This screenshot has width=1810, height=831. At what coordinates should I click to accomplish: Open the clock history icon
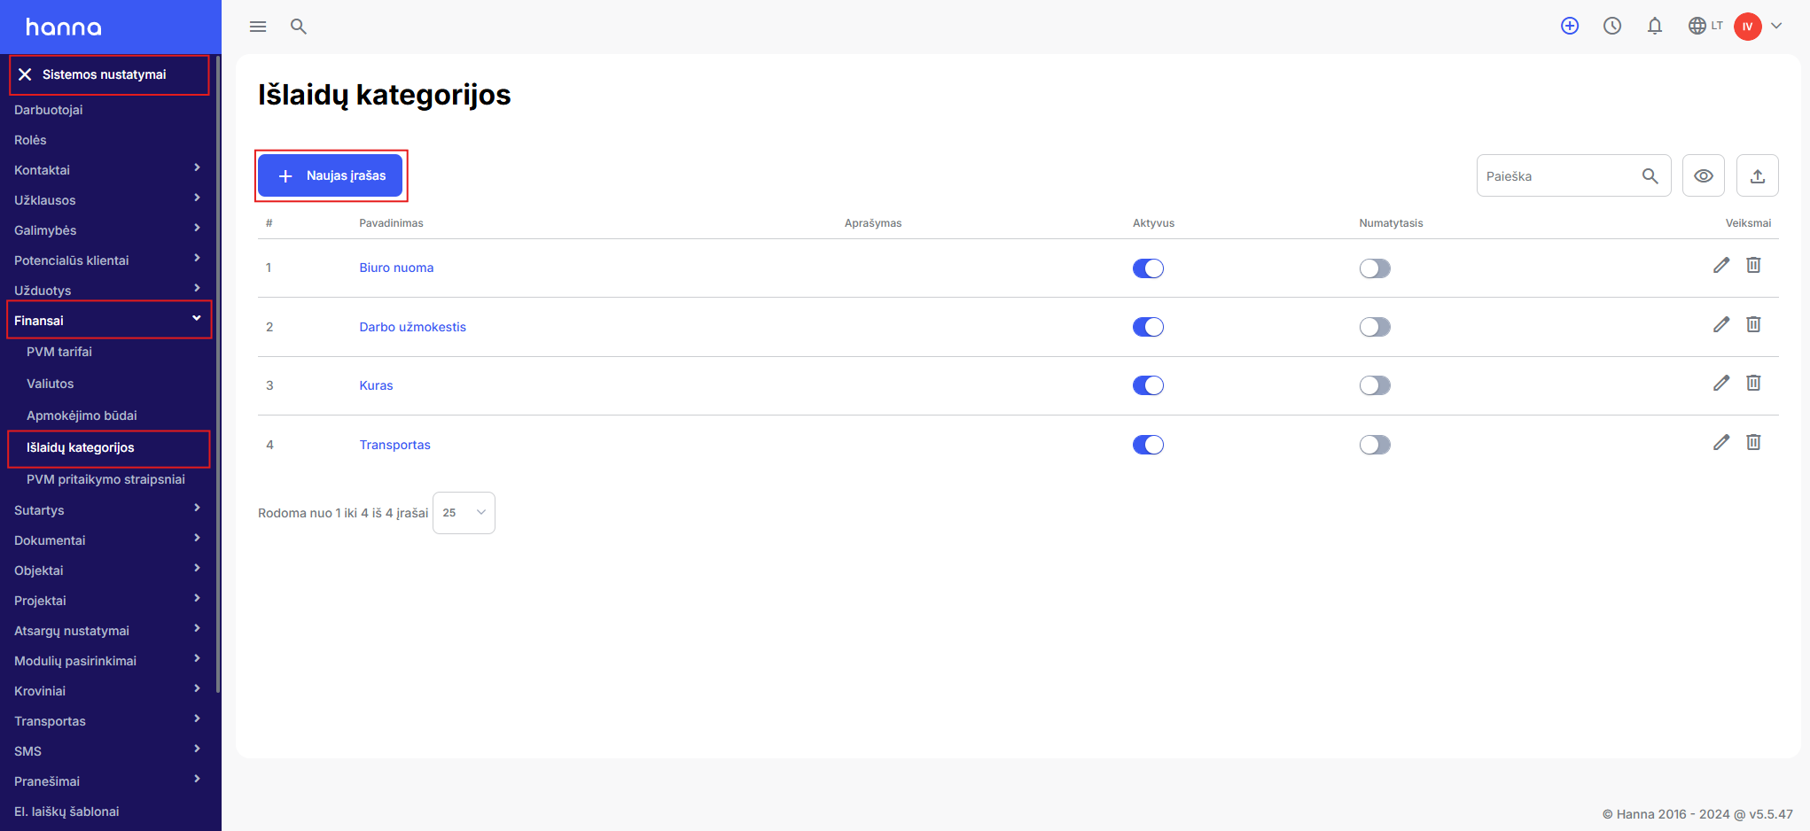(1612, 26)
